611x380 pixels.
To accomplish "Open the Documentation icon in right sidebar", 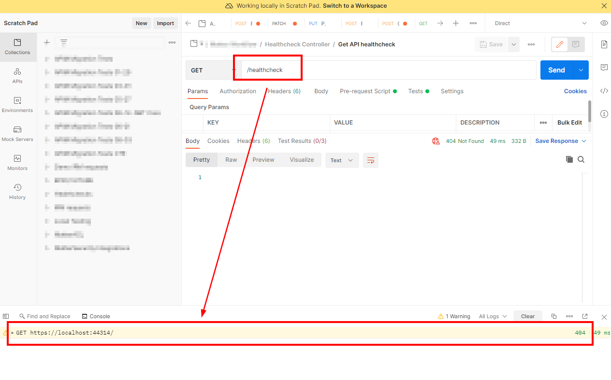I will [x=604, y=44].
